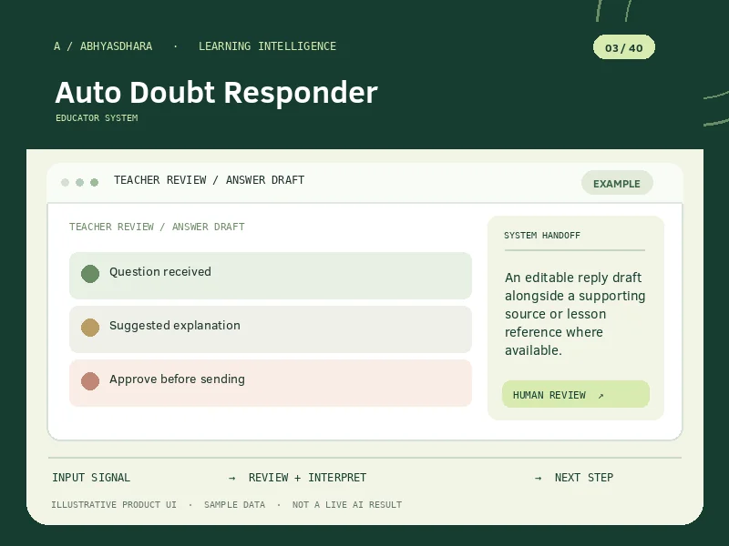Click the NOT A LIVE AI RESULT footer text

tap(347, 505)
